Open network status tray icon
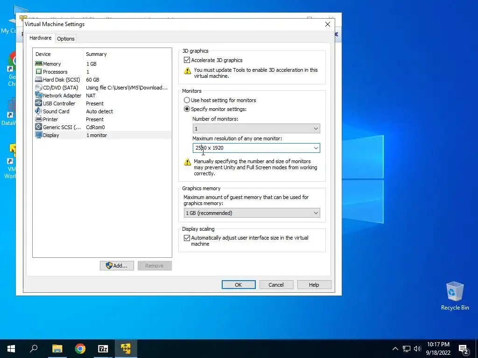The width and height of the screenshot is (478, 358). pos(407,349)
